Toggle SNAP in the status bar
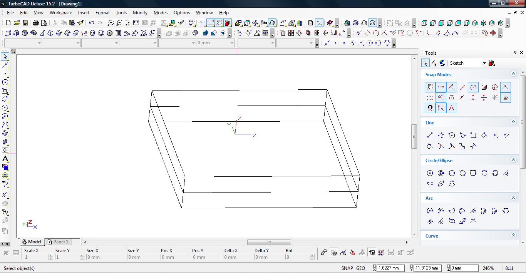 (347, 268)
